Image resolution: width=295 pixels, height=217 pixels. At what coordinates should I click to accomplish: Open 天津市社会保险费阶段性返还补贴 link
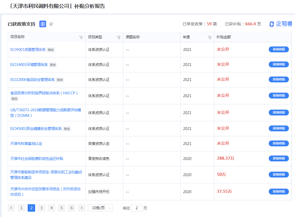(x=37, y=159)
